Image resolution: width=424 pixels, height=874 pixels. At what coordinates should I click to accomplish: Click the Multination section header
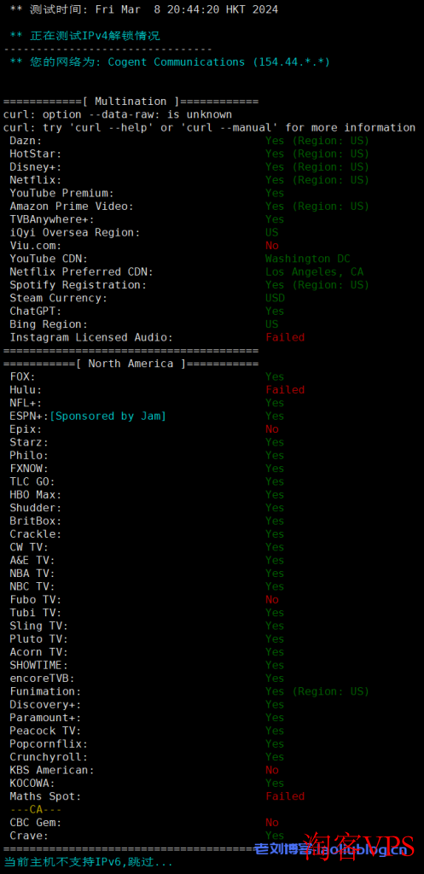(x=131, y=102)
